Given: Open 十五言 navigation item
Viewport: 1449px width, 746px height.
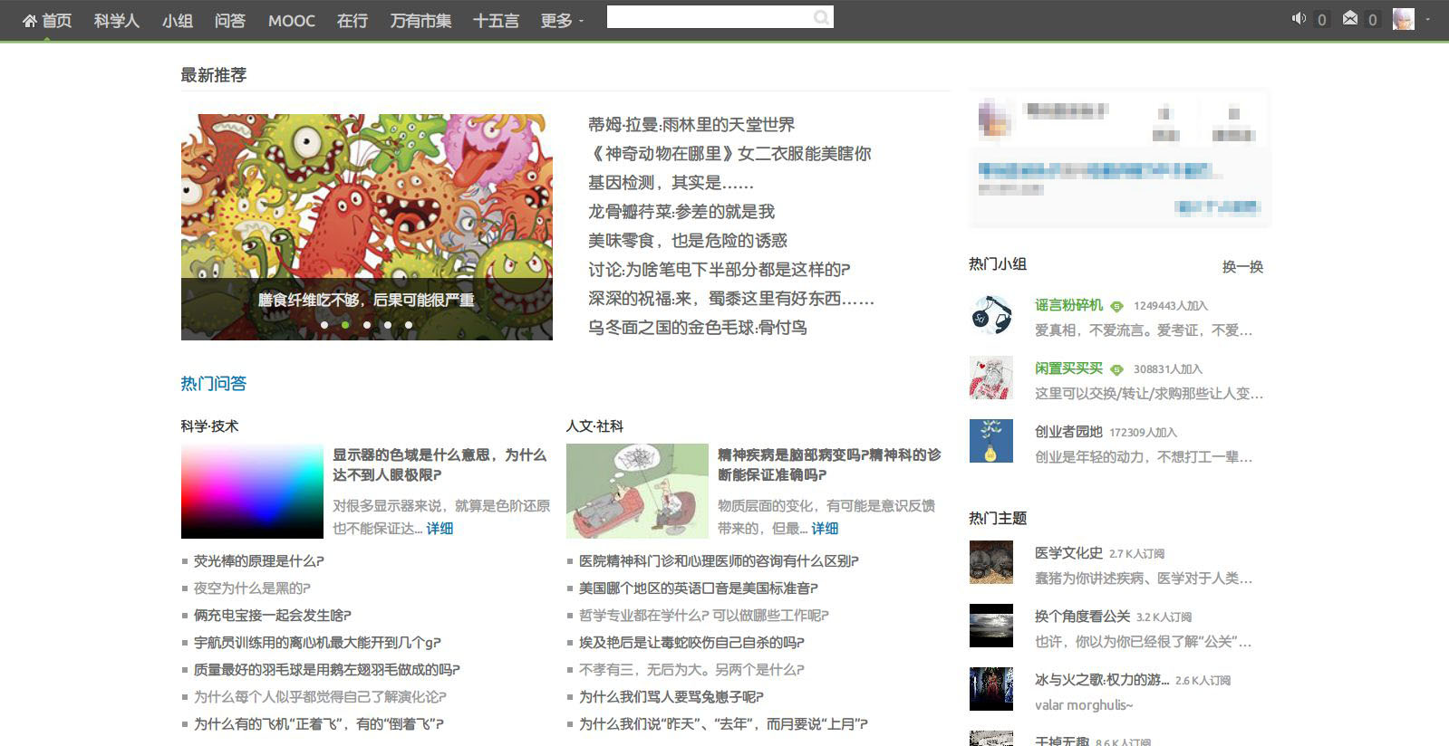Looking at the screenshot, I should coord(496,21).
